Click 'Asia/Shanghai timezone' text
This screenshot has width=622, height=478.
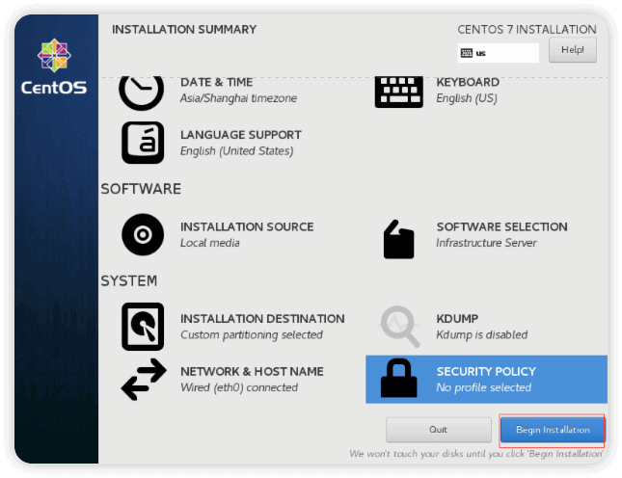pos(238,98)
